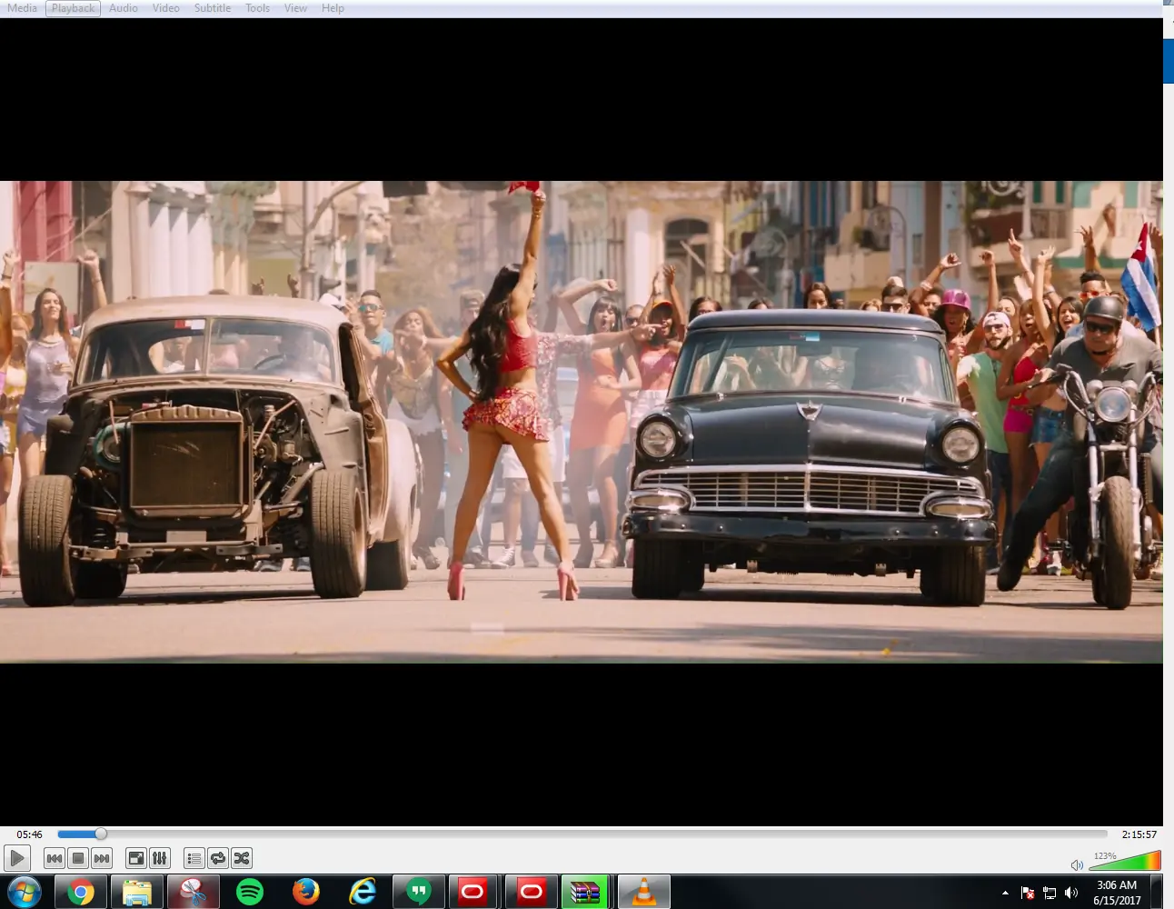Open second red Oracle taskbar icon

[532, 893]
